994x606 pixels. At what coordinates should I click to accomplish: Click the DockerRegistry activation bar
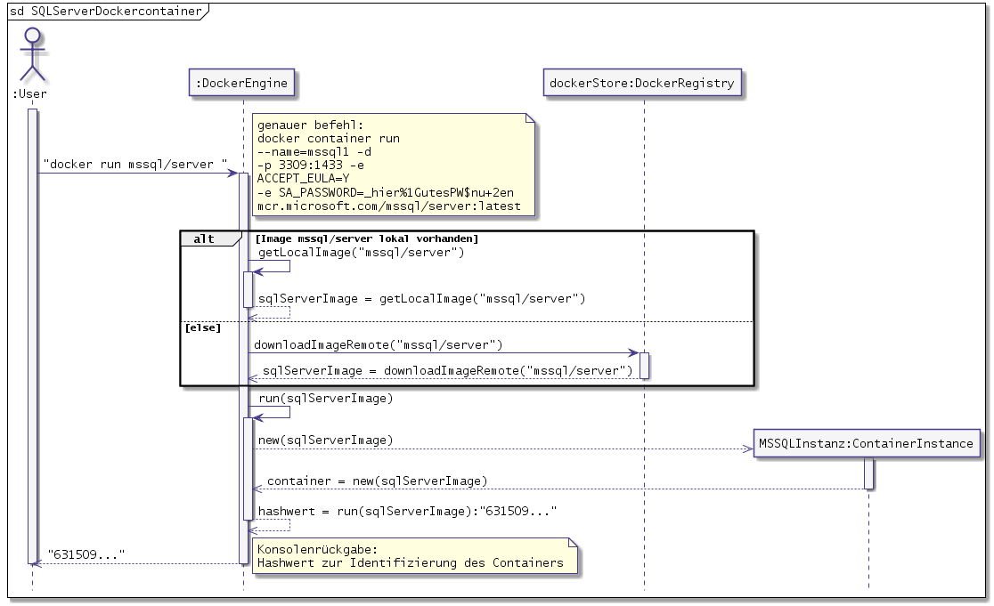[x=644, y=366]
